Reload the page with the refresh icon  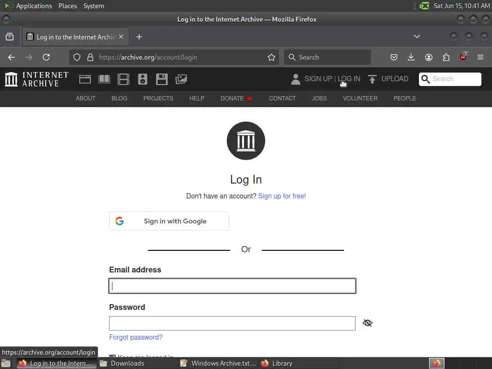[x=46, y=57]
